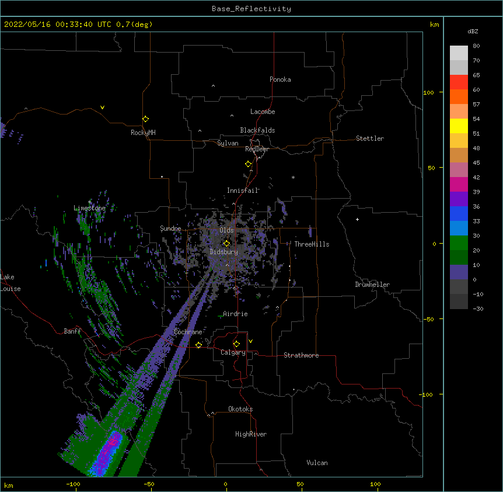The height and width of the screenshot is (492, 503).
Task: Click the Sundre label
Action: point(170,228)
